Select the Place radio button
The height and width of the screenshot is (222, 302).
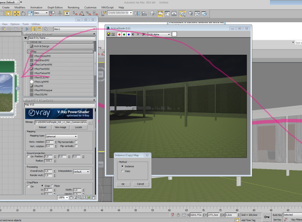52,186
